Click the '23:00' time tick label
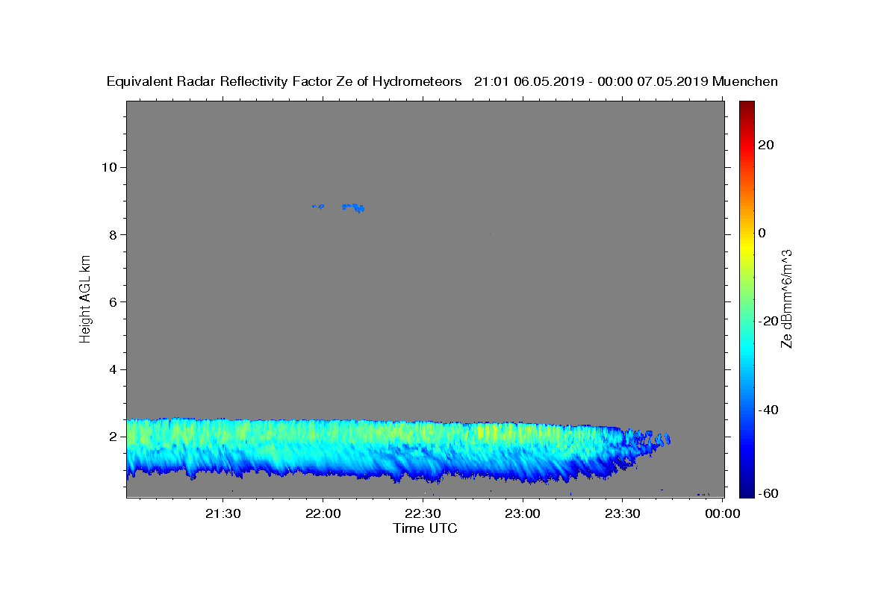 point(522,513)
